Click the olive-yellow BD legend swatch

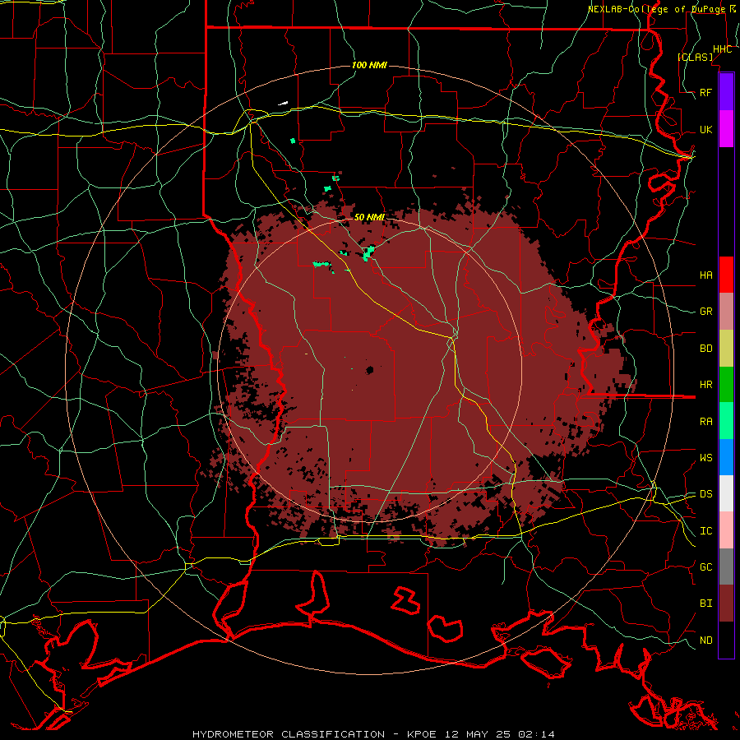click(x=726, y=349)
